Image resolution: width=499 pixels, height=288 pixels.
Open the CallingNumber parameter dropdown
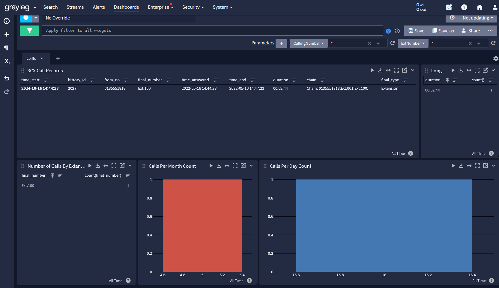308,43
